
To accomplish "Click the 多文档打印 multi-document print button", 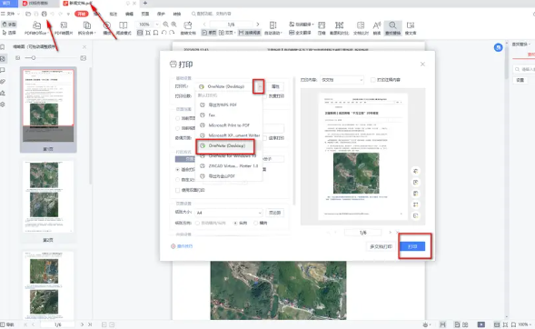I will pyautogui.click(x=381, y=246).
